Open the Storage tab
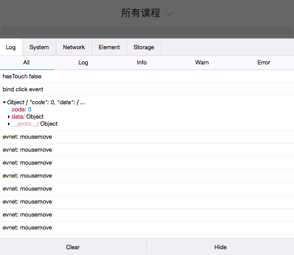Image resolution: width=294 pixels, height=255 pixels. click(x=144, y=47)
